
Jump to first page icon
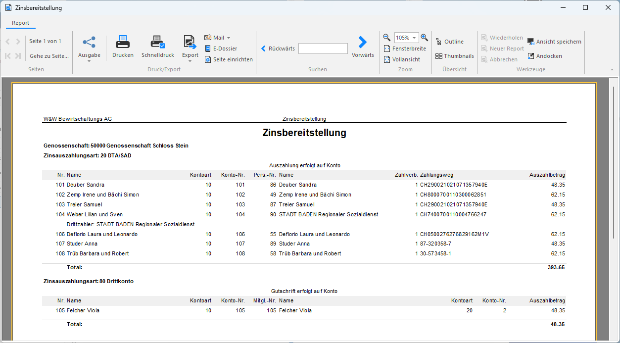(x=8, y=56)
